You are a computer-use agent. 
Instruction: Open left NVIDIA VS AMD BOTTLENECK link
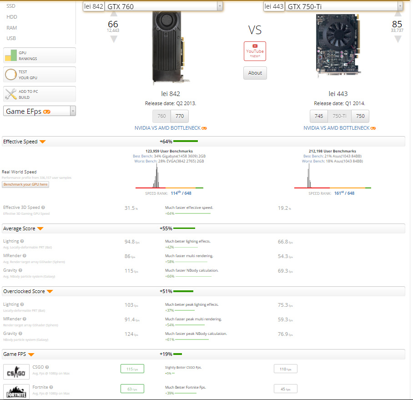tap(167, 128)
